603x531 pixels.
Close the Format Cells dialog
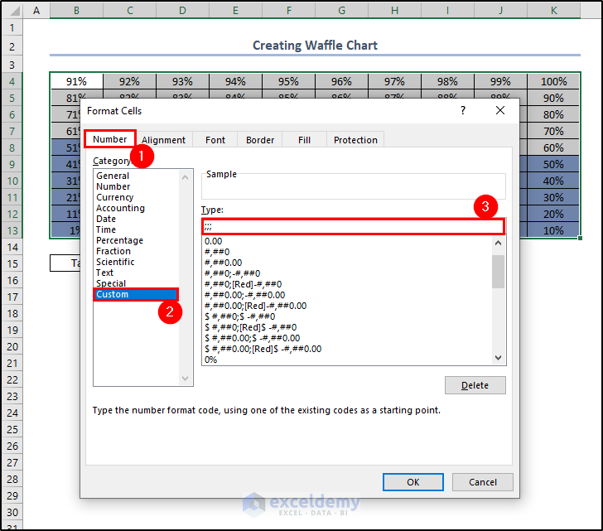click(x=500, y=111)
